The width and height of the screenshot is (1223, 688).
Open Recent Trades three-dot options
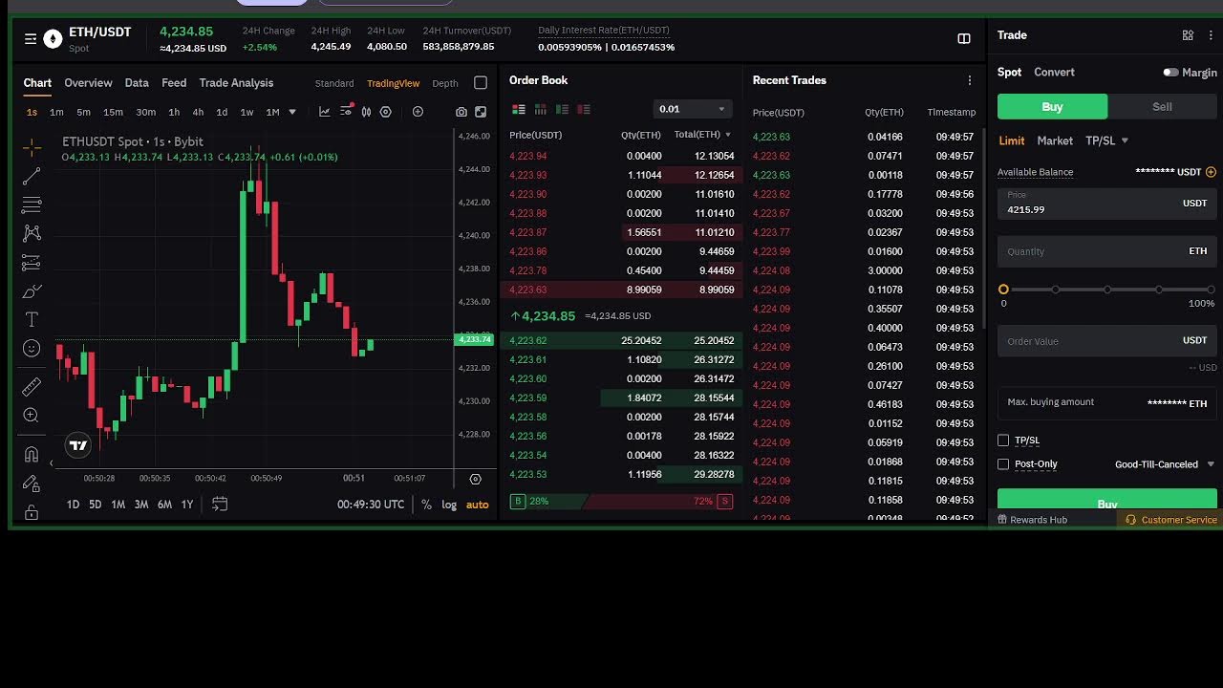[x=970, y=80]
